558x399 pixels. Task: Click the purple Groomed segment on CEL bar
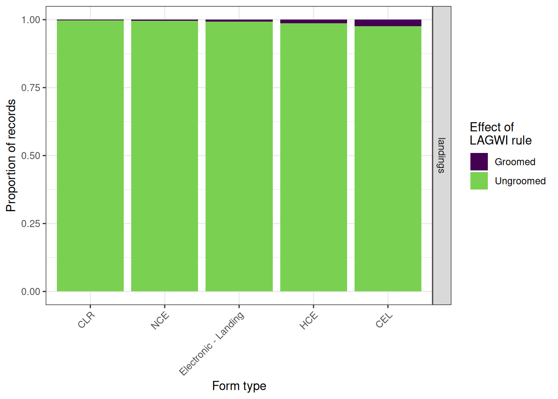point(388,23)
